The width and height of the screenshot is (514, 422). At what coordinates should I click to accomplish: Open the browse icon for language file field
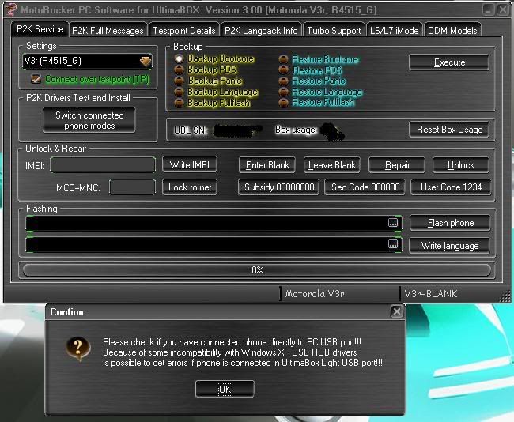tap(393, 244)
